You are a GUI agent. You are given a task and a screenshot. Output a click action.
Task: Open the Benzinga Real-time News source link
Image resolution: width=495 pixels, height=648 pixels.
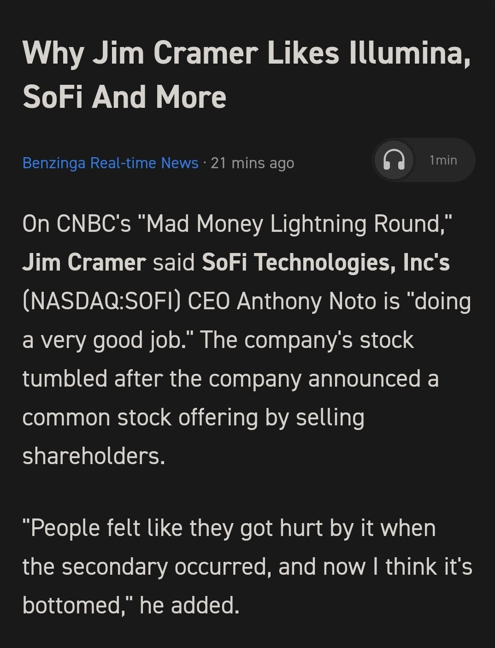tap(110, 163)
